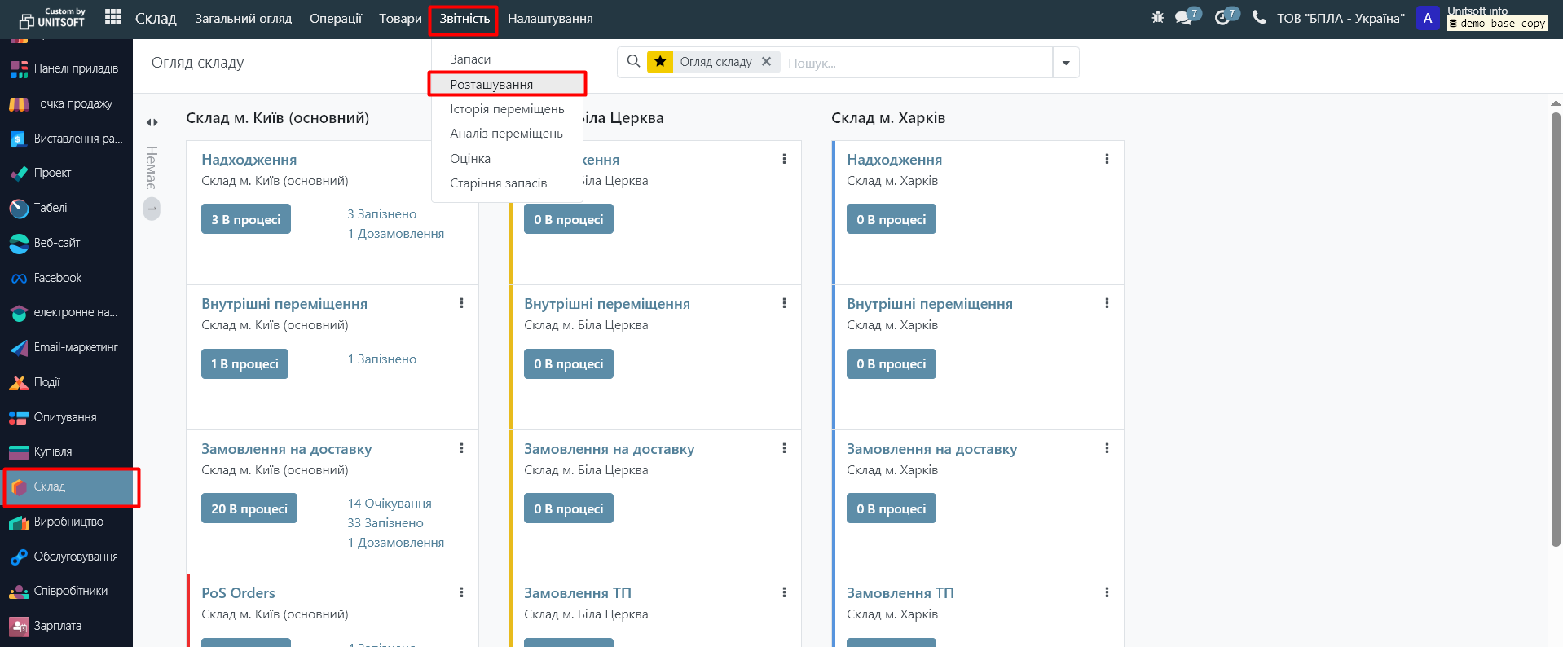Select Історія переміщень menu entry
This screenshot has width=1563, height=647.
(506, 109)
